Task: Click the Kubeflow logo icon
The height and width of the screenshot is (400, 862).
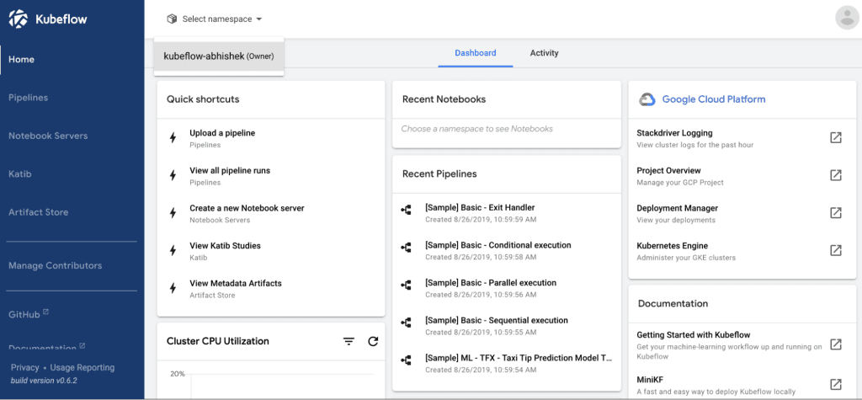Action: tap(19, 19)
